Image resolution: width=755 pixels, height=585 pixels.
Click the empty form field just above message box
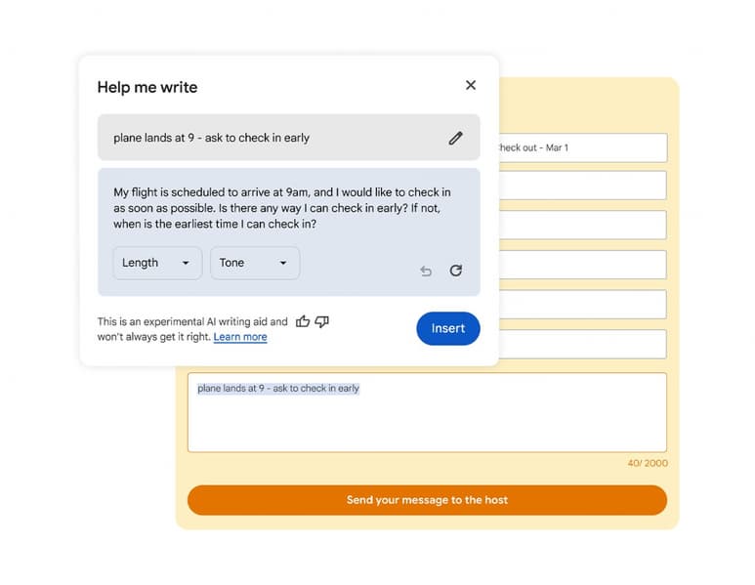[x=582, y=344]
